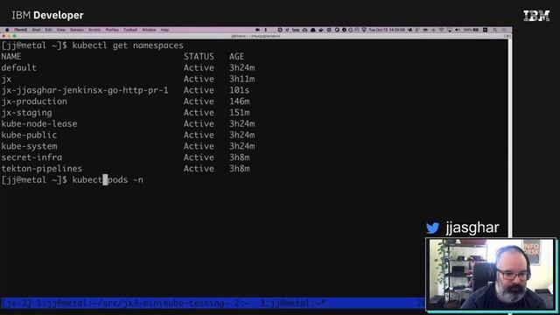Click the "tekton-pipelines" namespace
The height and width of the screenshot is (315, 560).
tap(42, 169)
